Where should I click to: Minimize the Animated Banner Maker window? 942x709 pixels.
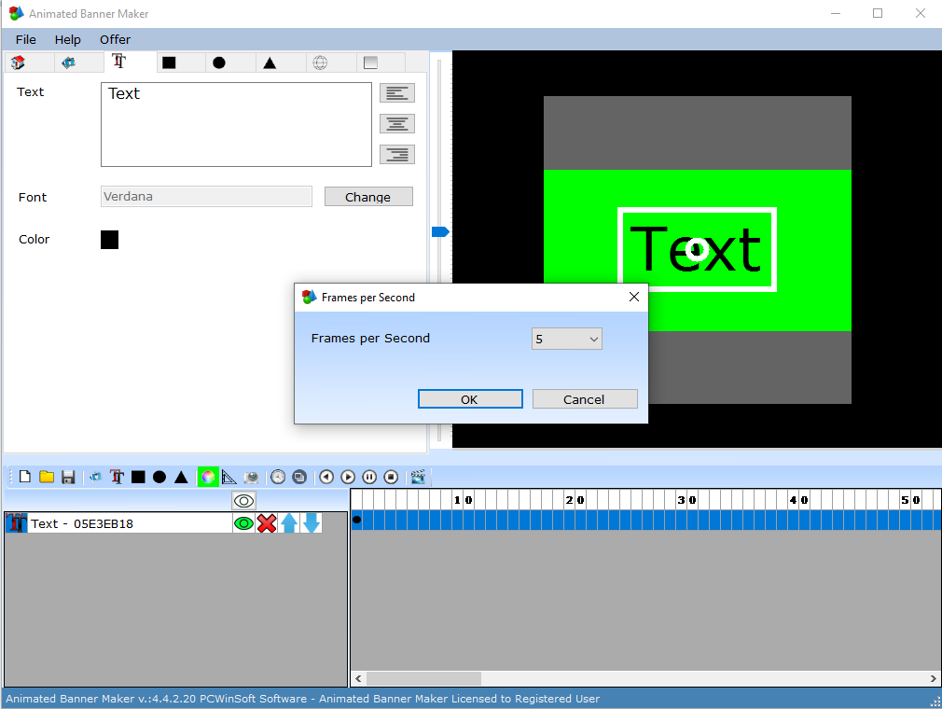point(836,13)
